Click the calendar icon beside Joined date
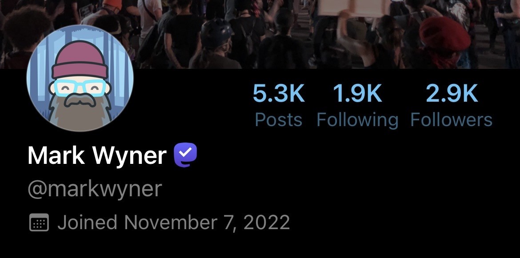The height and width of the screenshot is (258, 520). tap(39, 222)
